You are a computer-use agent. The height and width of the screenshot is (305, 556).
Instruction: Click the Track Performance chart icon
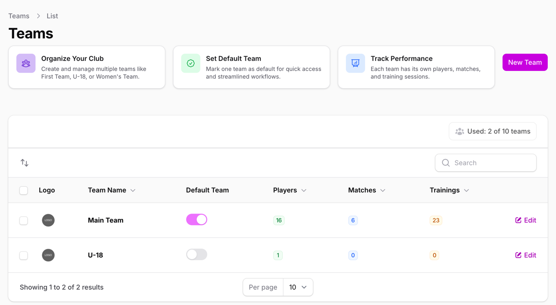click(355, 63)
